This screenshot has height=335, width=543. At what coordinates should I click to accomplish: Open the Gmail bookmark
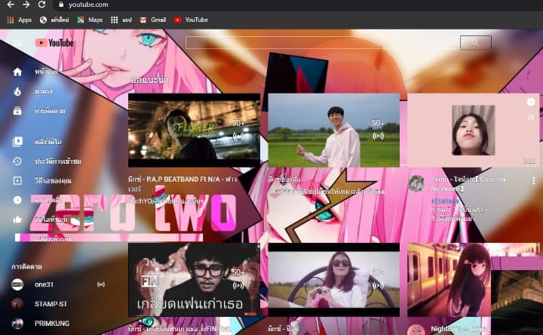(152, 20)
